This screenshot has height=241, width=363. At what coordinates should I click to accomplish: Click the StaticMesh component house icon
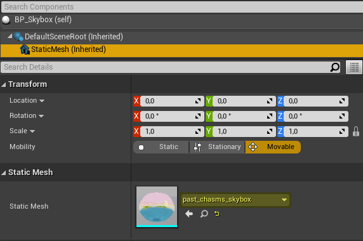(25, 49)
